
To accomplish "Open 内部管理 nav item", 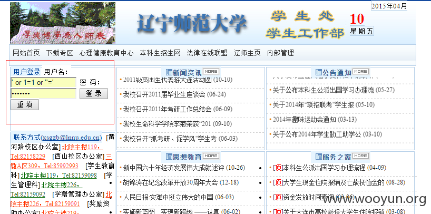I will pyautogui.click(x=280, y=53).
